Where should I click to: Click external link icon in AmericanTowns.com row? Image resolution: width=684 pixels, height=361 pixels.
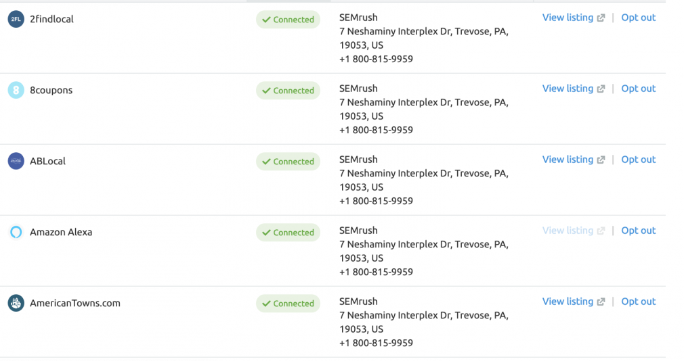click(601, 302)
